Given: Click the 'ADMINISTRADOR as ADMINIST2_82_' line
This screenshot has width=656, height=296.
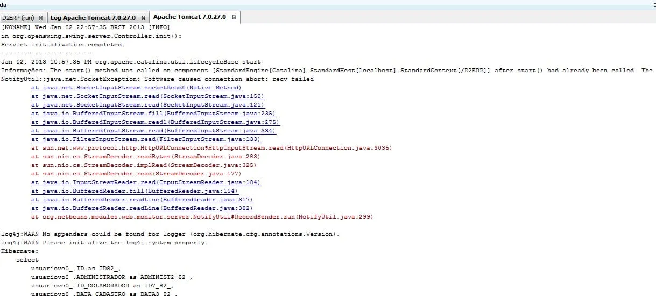Looking at the screenshot, I should pos(112,277).
